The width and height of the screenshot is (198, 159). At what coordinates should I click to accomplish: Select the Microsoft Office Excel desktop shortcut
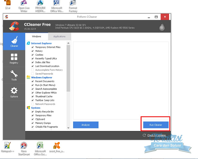click(x=40, y=149)
